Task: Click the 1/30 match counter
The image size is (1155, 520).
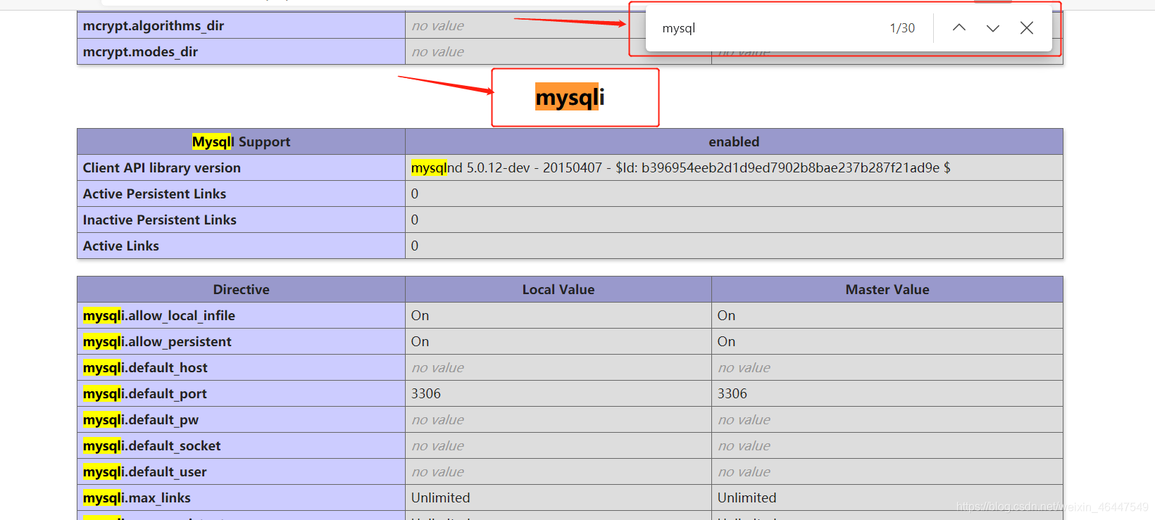Action: (x=902, y=28)
